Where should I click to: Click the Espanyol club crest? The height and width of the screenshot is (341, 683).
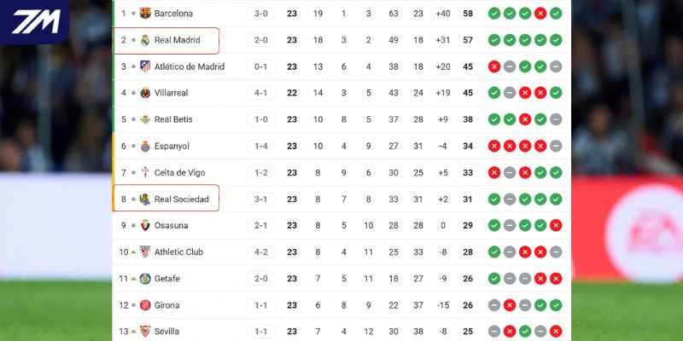pos(145,146)
